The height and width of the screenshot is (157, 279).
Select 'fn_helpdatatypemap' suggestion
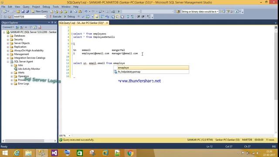click(x=151, y=72)
